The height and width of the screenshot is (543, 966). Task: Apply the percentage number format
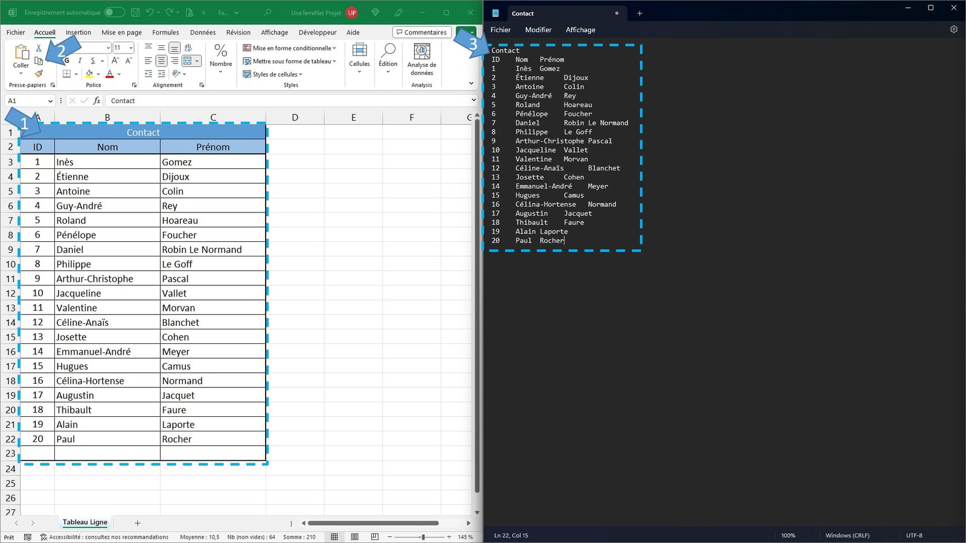tap(220, 50)
